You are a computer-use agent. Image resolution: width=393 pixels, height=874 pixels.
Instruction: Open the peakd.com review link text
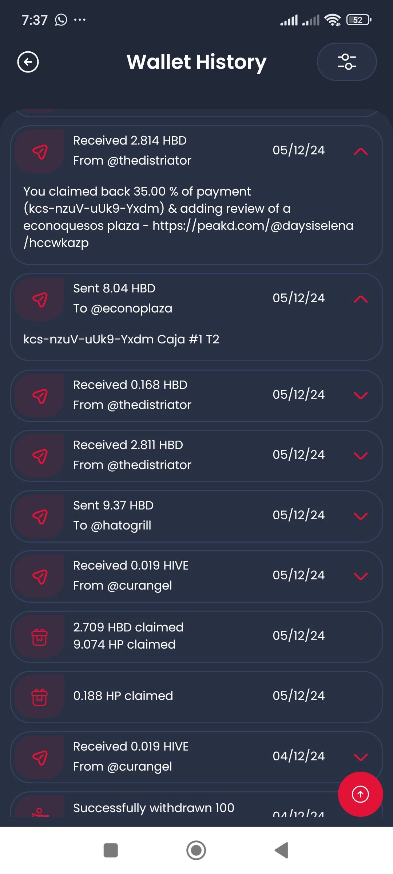pos(188,234)
